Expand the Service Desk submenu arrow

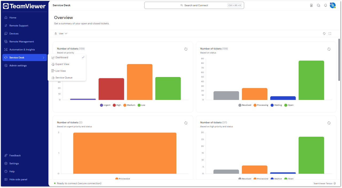point(44,58)
